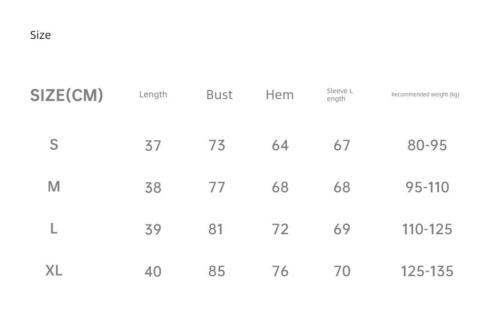Screen dimensions: 498x320
Task: Click bust value 85 in XL row
Action: [217, 271]
